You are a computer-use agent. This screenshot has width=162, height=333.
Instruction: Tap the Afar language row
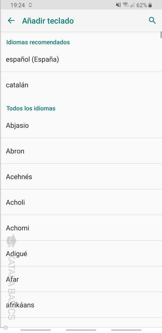click(x=81, y=279)
